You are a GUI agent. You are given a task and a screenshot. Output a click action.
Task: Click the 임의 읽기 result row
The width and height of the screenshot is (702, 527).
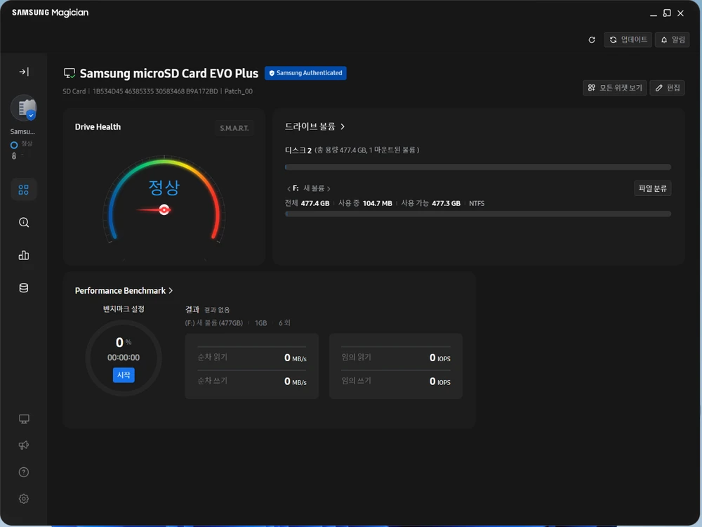[396, 358]
